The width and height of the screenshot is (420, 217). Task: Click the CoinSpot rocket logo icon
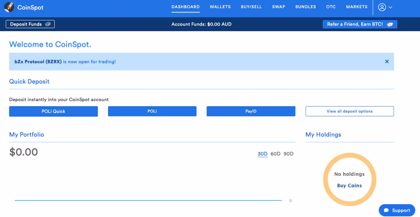9,7
